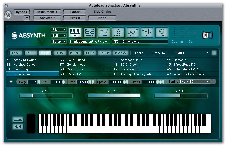Toggle the plugin Bypass button
This screenshot has height=146, width=226.
pyautogui.click(x=21, y=12)
